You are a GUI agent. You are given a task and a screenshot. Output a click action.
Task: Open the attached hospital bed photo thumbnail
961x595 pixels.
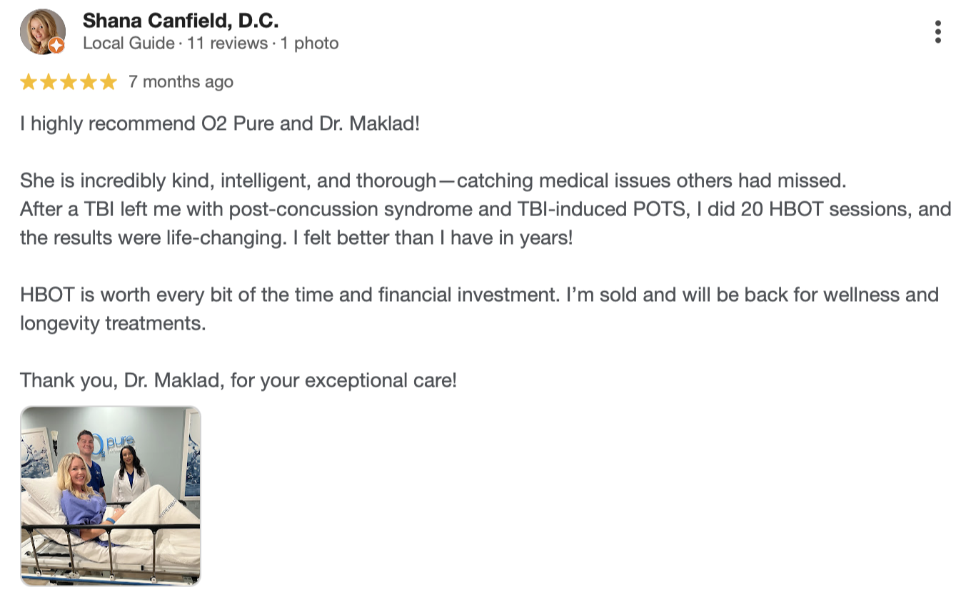(111, 496)
